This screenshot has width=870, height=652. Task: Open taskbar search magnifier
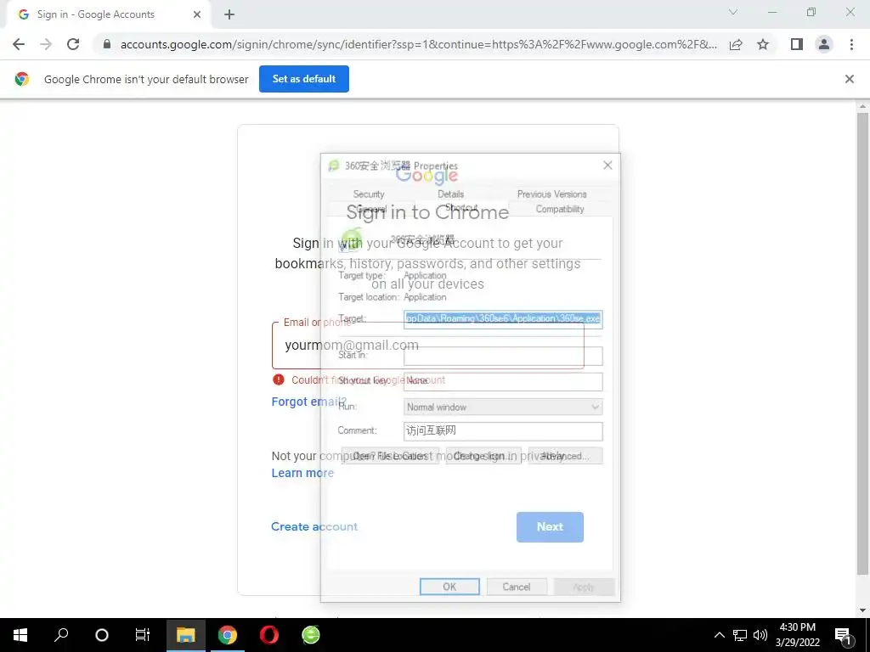[x=61, y=635]
